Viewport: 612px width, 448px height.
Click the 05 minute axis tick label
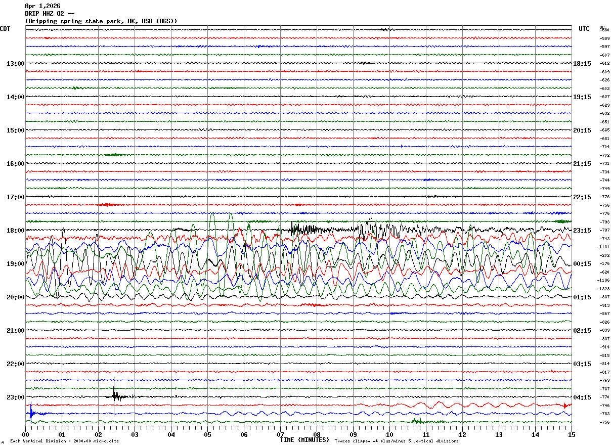coord(207,435)
